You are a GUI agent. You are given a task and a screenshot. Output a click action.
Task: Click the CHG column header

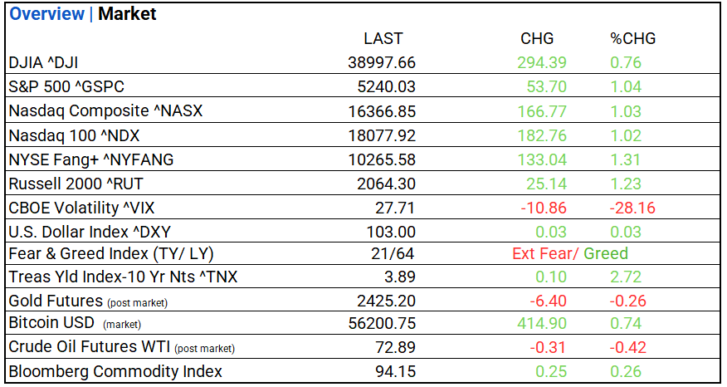click(x=537, y=39)
